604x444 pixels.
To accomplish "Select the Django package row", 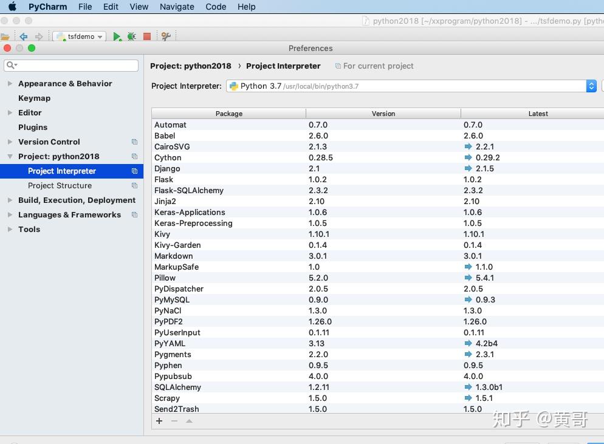I will click(167, 169).
